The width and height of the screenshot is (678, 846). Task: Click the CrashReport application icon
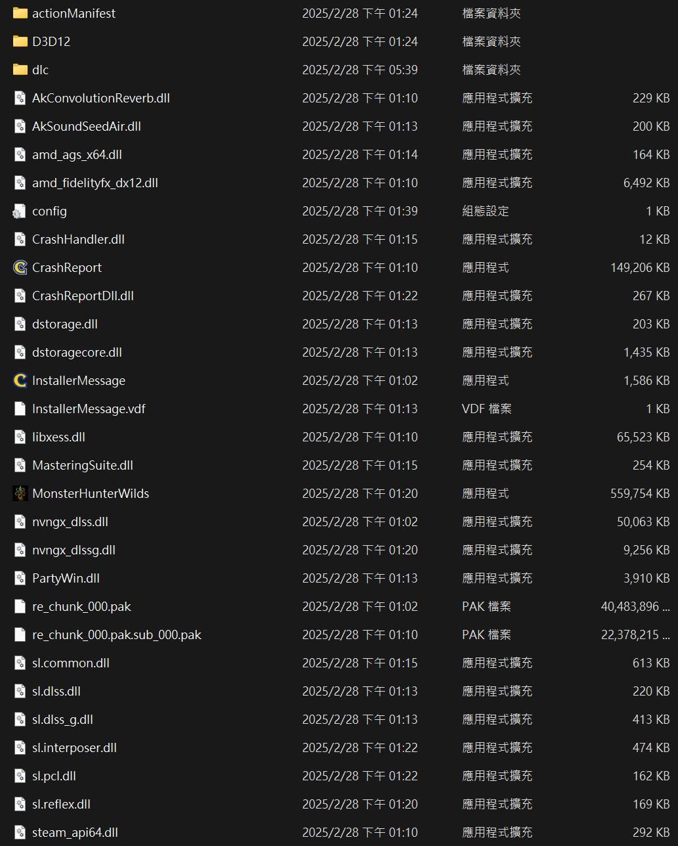coord(20,267)
